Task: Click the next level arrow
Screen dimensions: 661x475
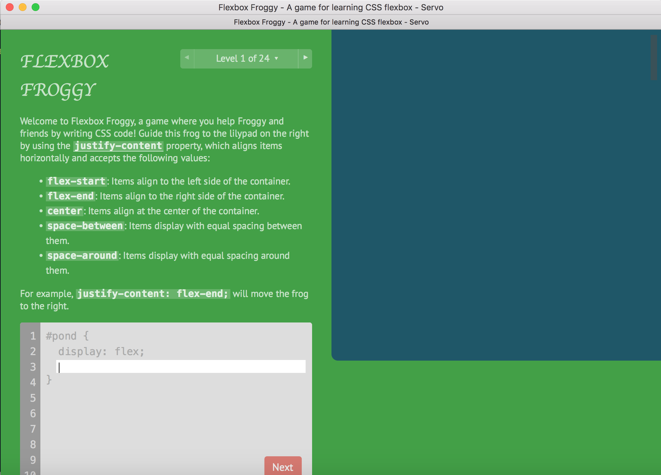Action: pos(305,58)
